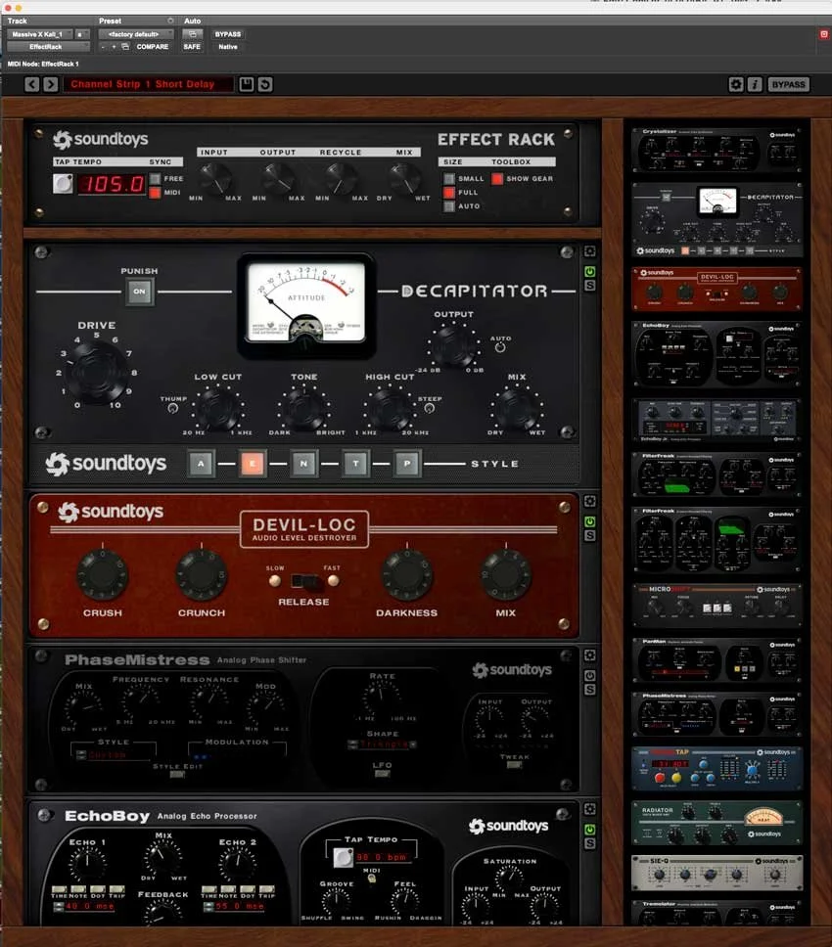Add Radiator from the toolbox
Screen dimensions: 832x947
pyautogui.click(x=717, y=823)
